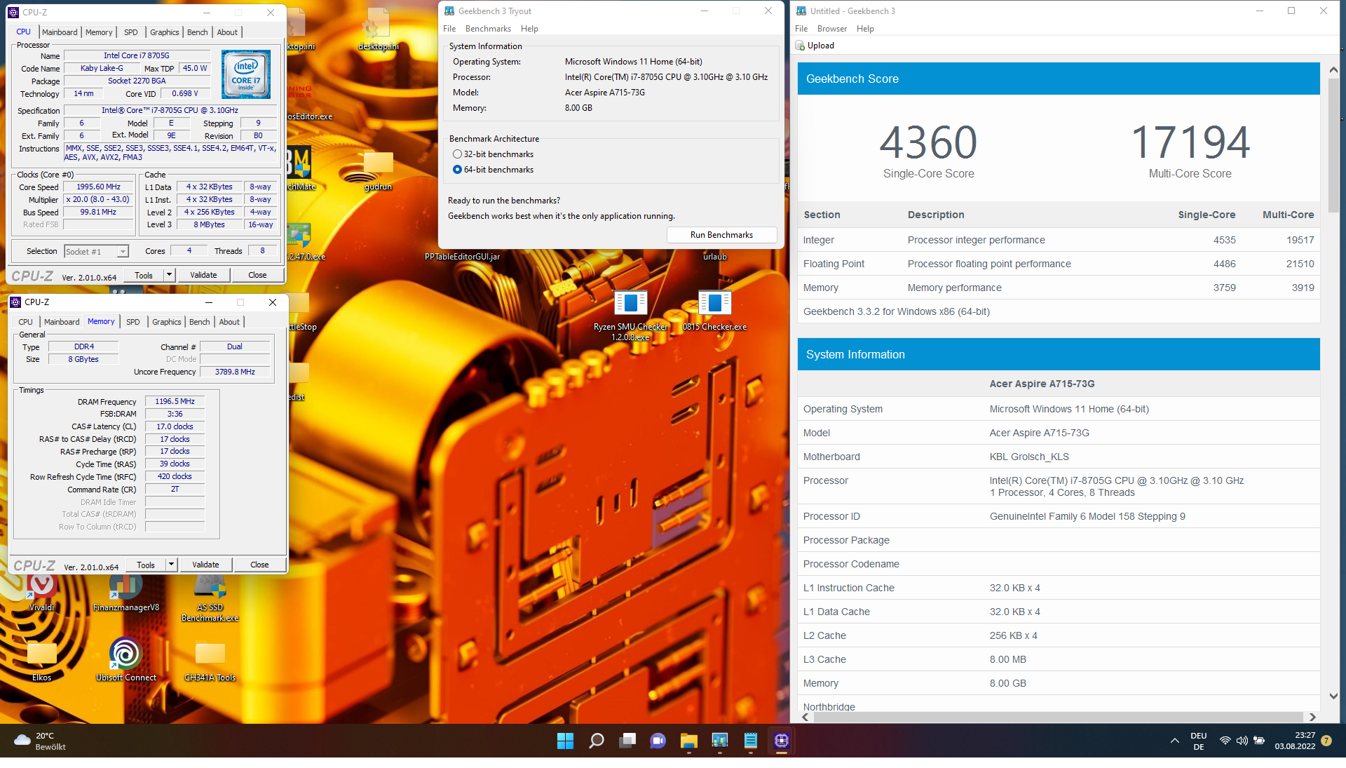Click Close button in lower CPU-Z window
The height and width of the screenshot is (768, 1346).
pyautogui.click(x=259, y=565)
